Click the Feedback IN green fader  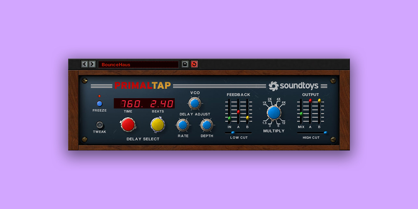click(x=229, y=118)
